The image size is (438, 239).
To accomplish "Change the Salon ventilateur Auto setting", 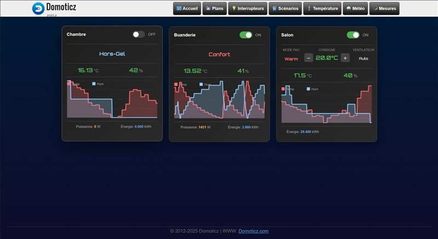I will pyautogui.click(x=364, y=58).
